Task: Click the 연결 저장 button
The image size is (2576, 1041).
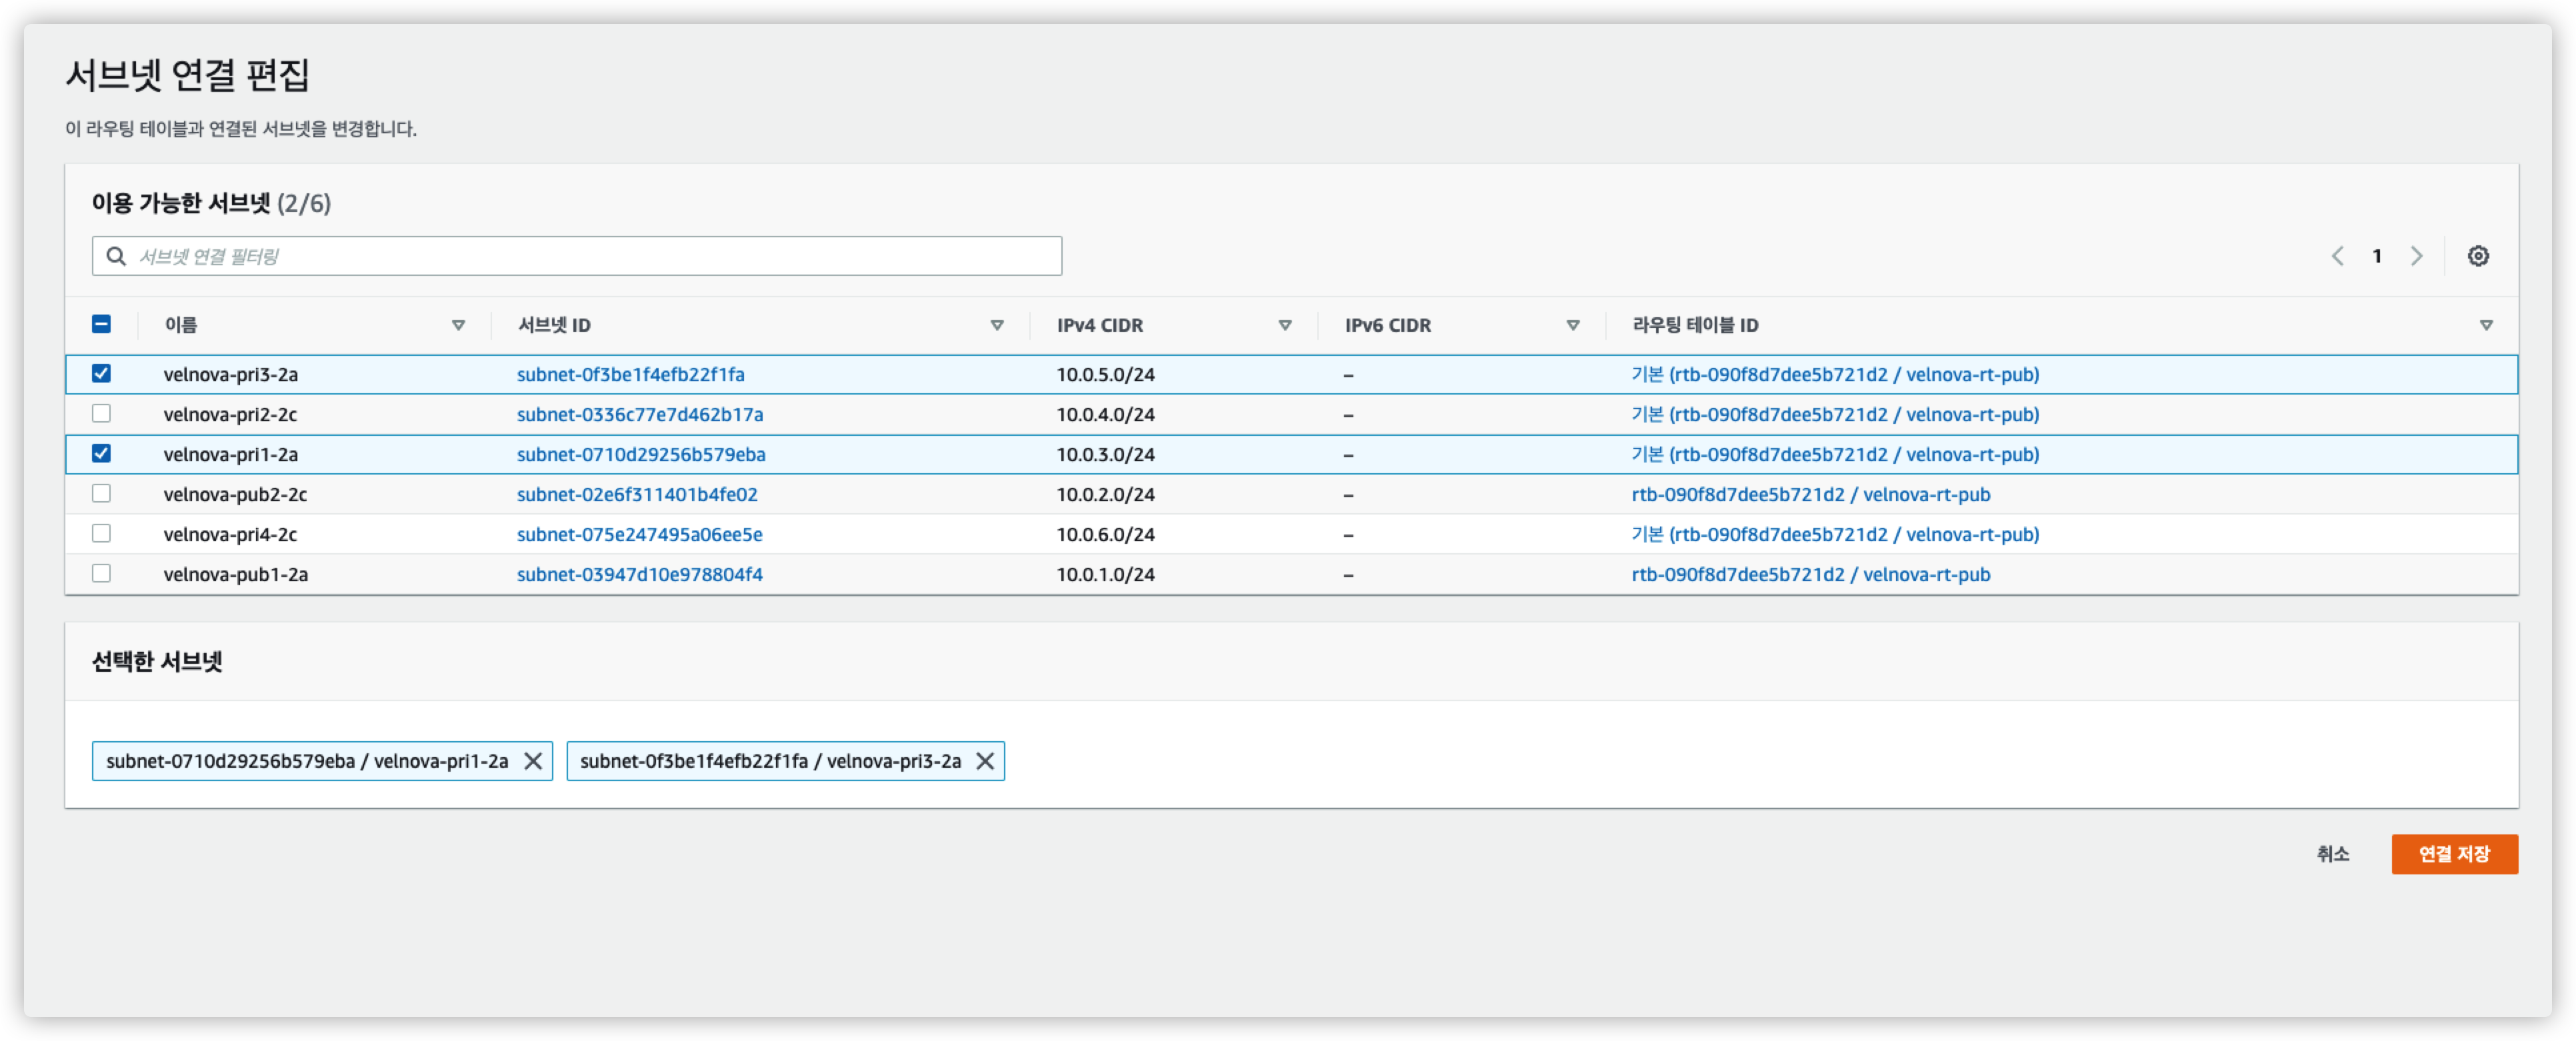Action: pyautogui.click(x=2453, y=854)
